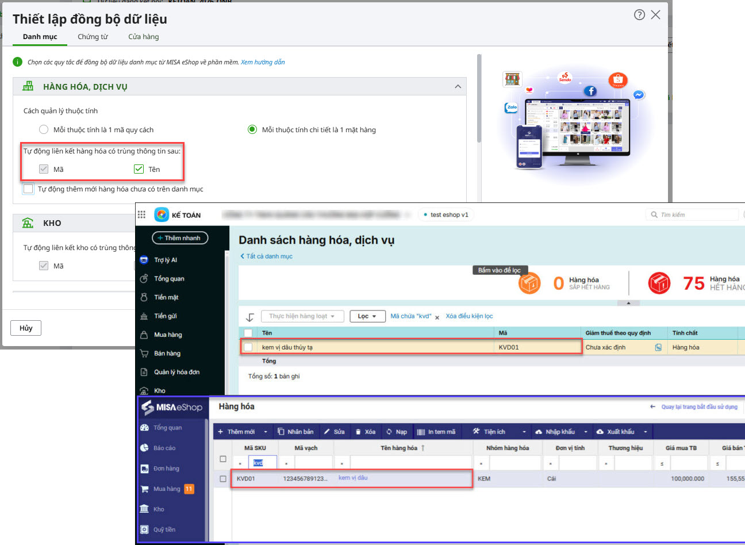Image resolution: width=745 pixels, height=545 pixels.
Task: Click the Xóa trash toolbar button
Action: coord(365,432)
